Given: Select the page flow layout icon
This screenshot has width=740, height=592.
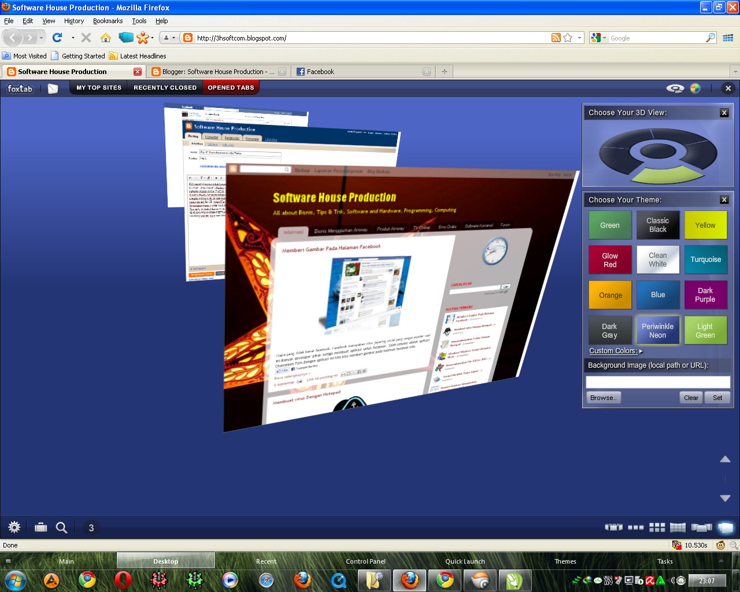Looking at the screenshot, I should coord(702,527).
